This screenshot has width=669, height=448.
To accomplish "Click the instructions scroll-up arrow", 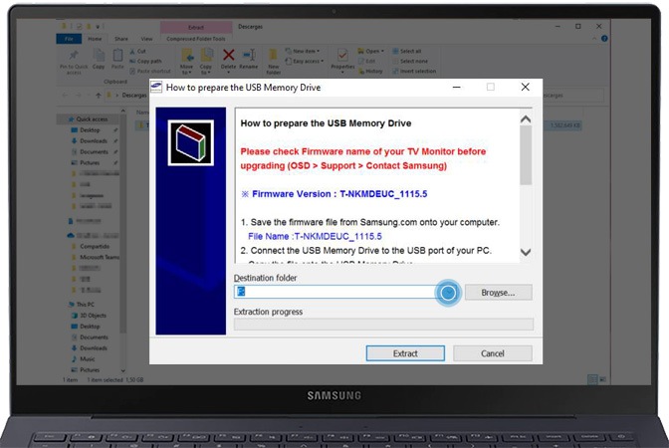I will coord(526,119).
